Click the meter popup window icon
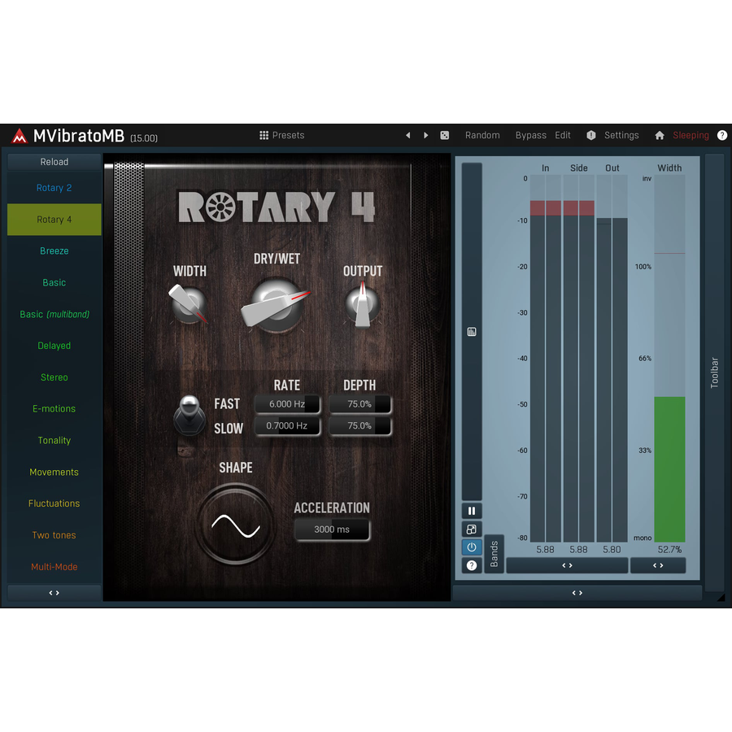The image size is (732, 732). pyautogui.click(x=472, y=529)
